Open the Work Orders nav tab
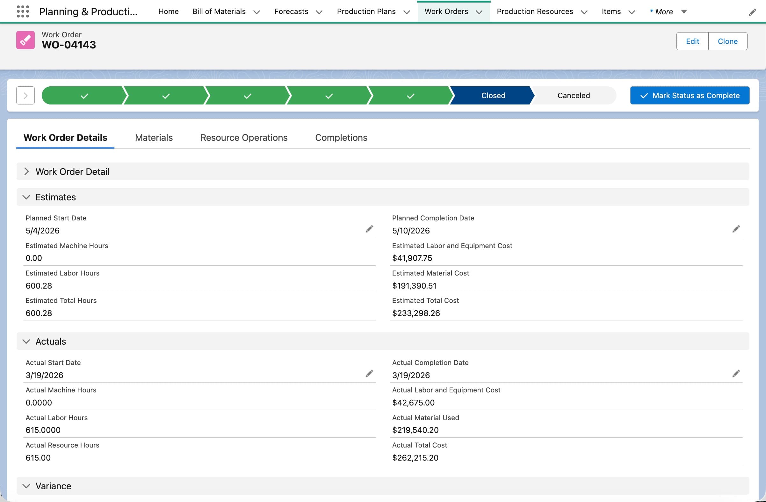766x502 pixels. tap(446, 11)
